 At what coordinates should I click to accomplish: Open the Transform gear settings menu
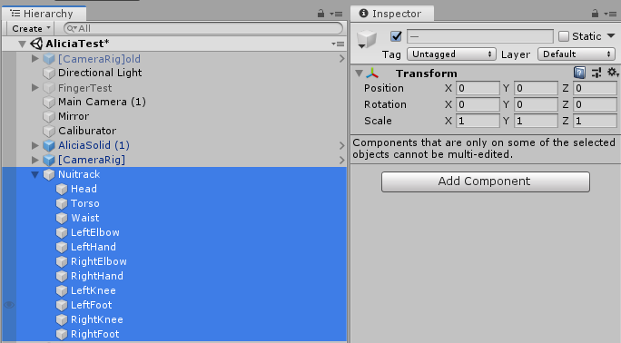pyautogui.click(x=613, y=73)
